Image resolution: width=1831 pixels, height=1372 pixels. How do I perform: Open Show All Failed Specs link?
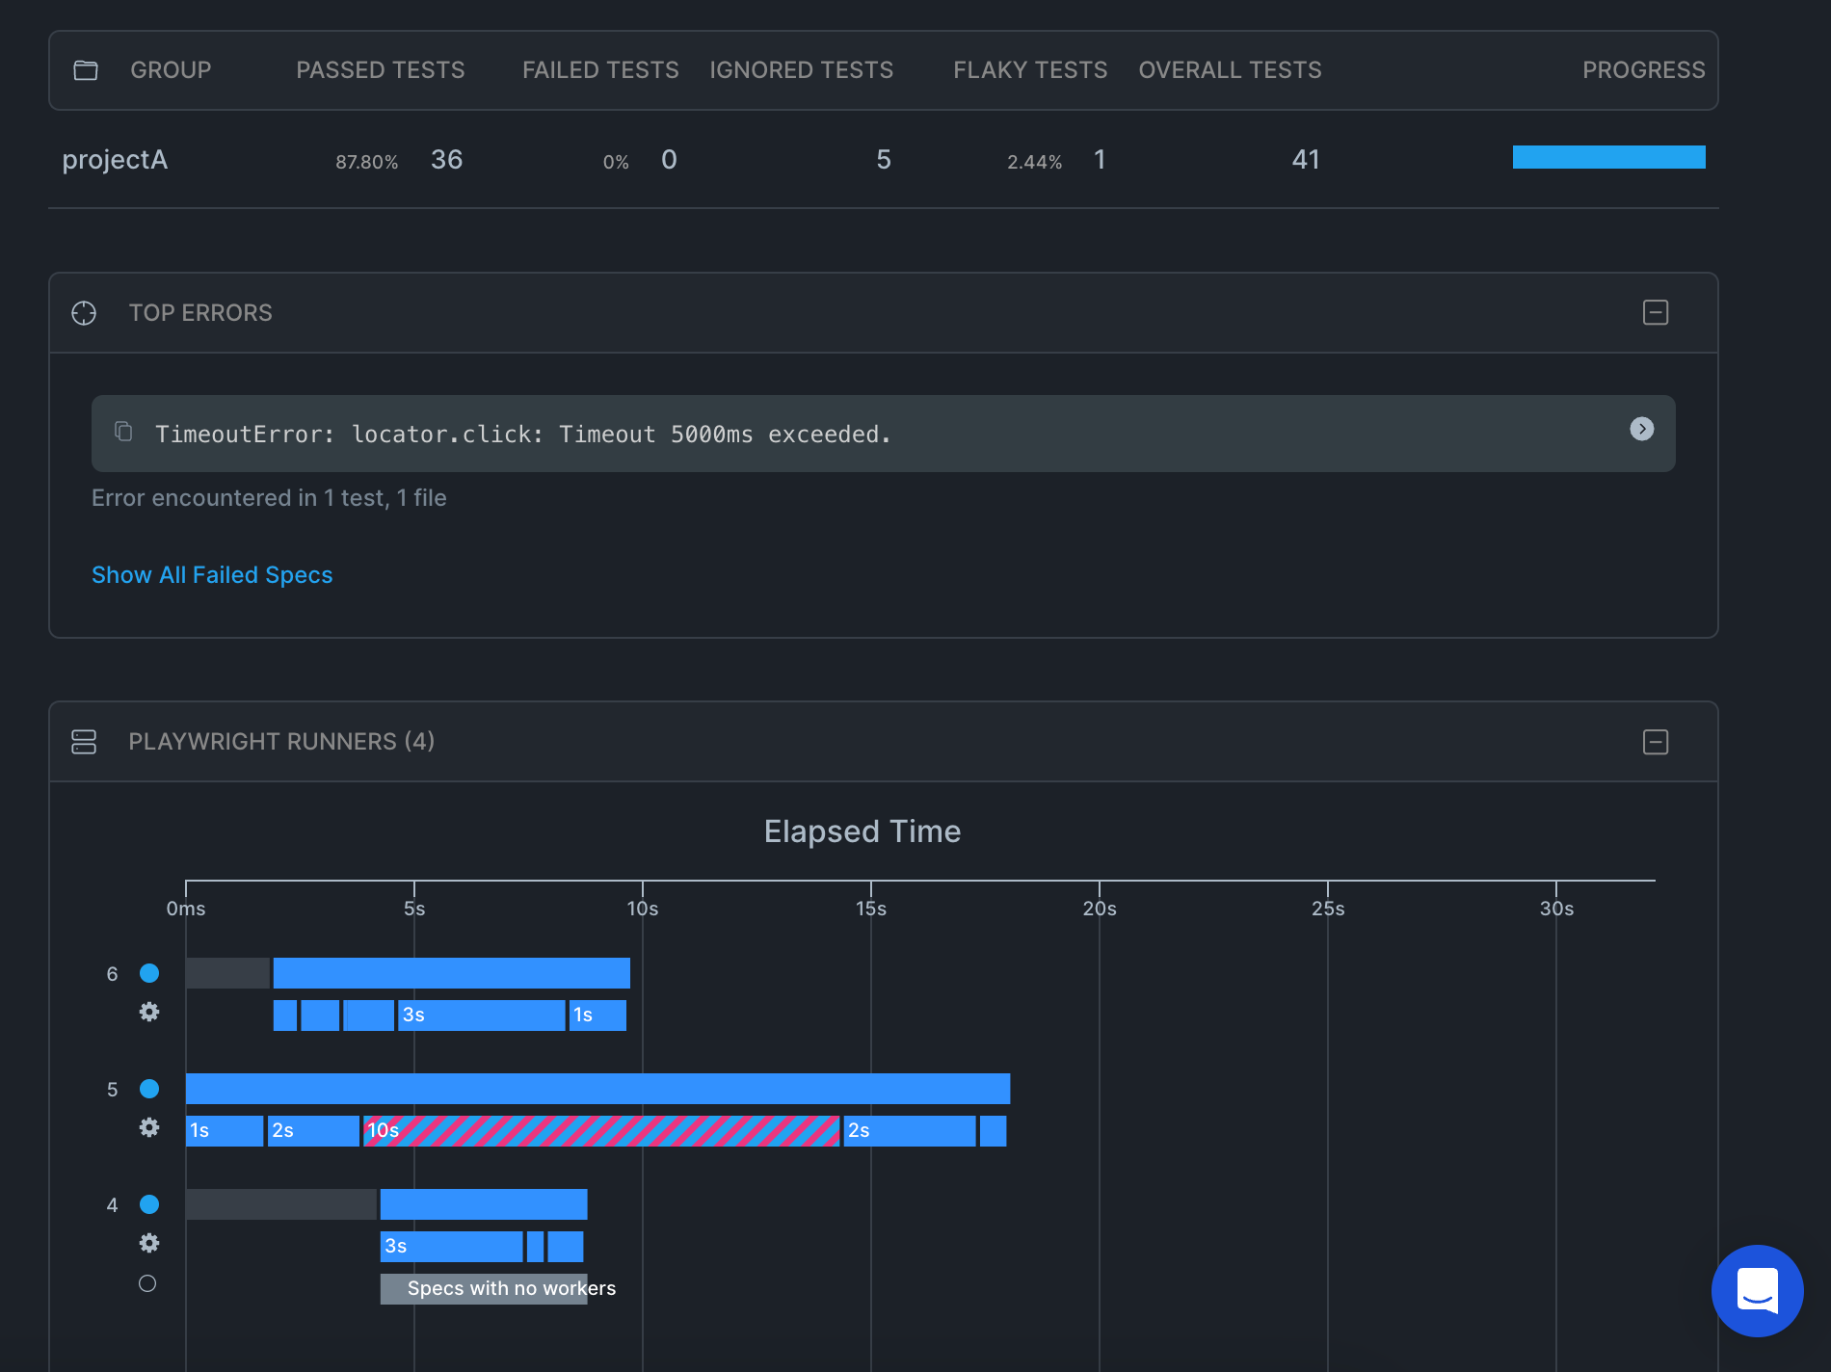212,575
